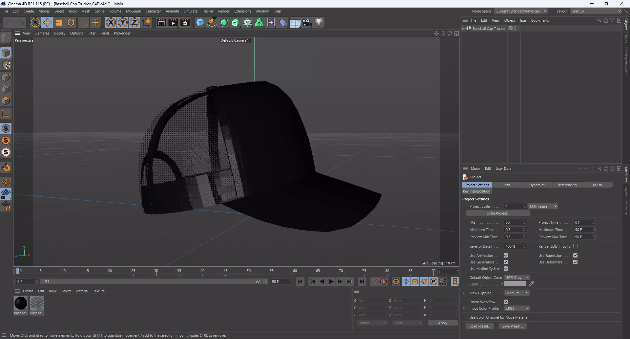Open the World coordinate dropdown
The width and height of the screenshot is (630, 339).
(372, 323)
